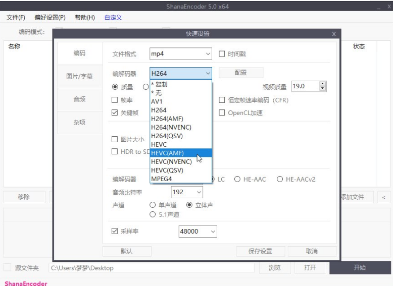Click the 保存设置 button
Viewport: 393px width, 286px height.
point(261,251)
